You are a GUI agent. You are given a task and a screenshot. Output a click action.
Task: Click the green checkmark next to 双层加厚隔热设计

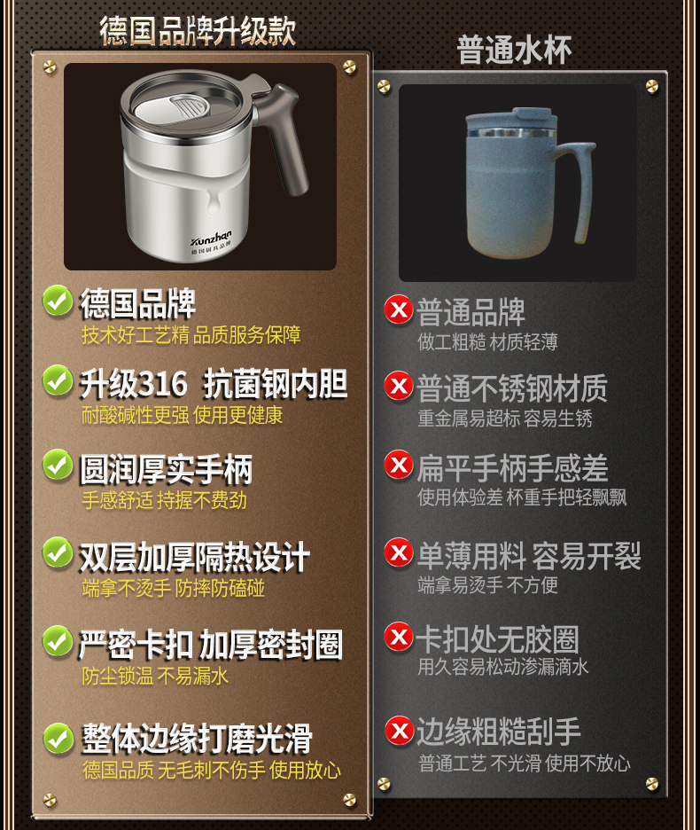tap(57, 552)
